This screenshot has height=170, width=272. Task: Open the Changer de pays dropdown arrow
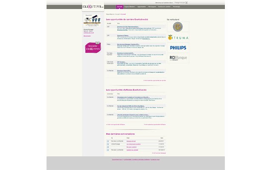point(187,3)
